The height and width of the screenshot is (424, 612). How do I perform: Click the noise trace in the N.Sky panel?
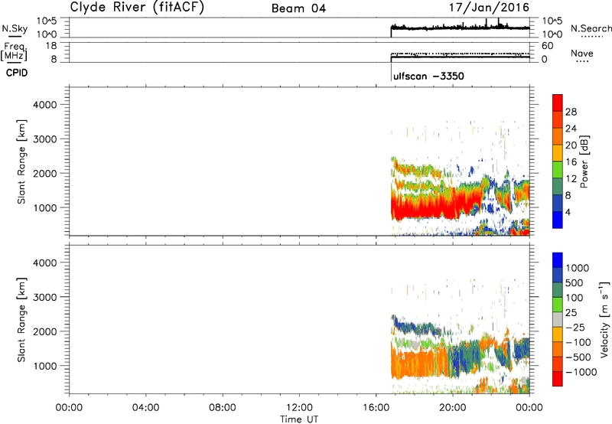click(461, 28)
